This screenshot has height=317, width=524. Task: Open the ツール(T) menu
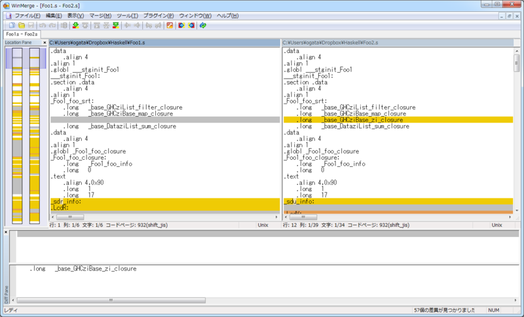tap(127, 16)
